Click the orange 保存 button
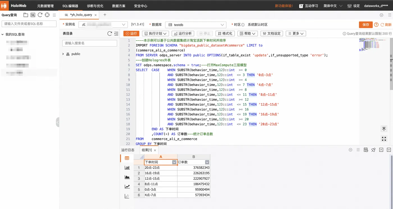 coord(366,25)
